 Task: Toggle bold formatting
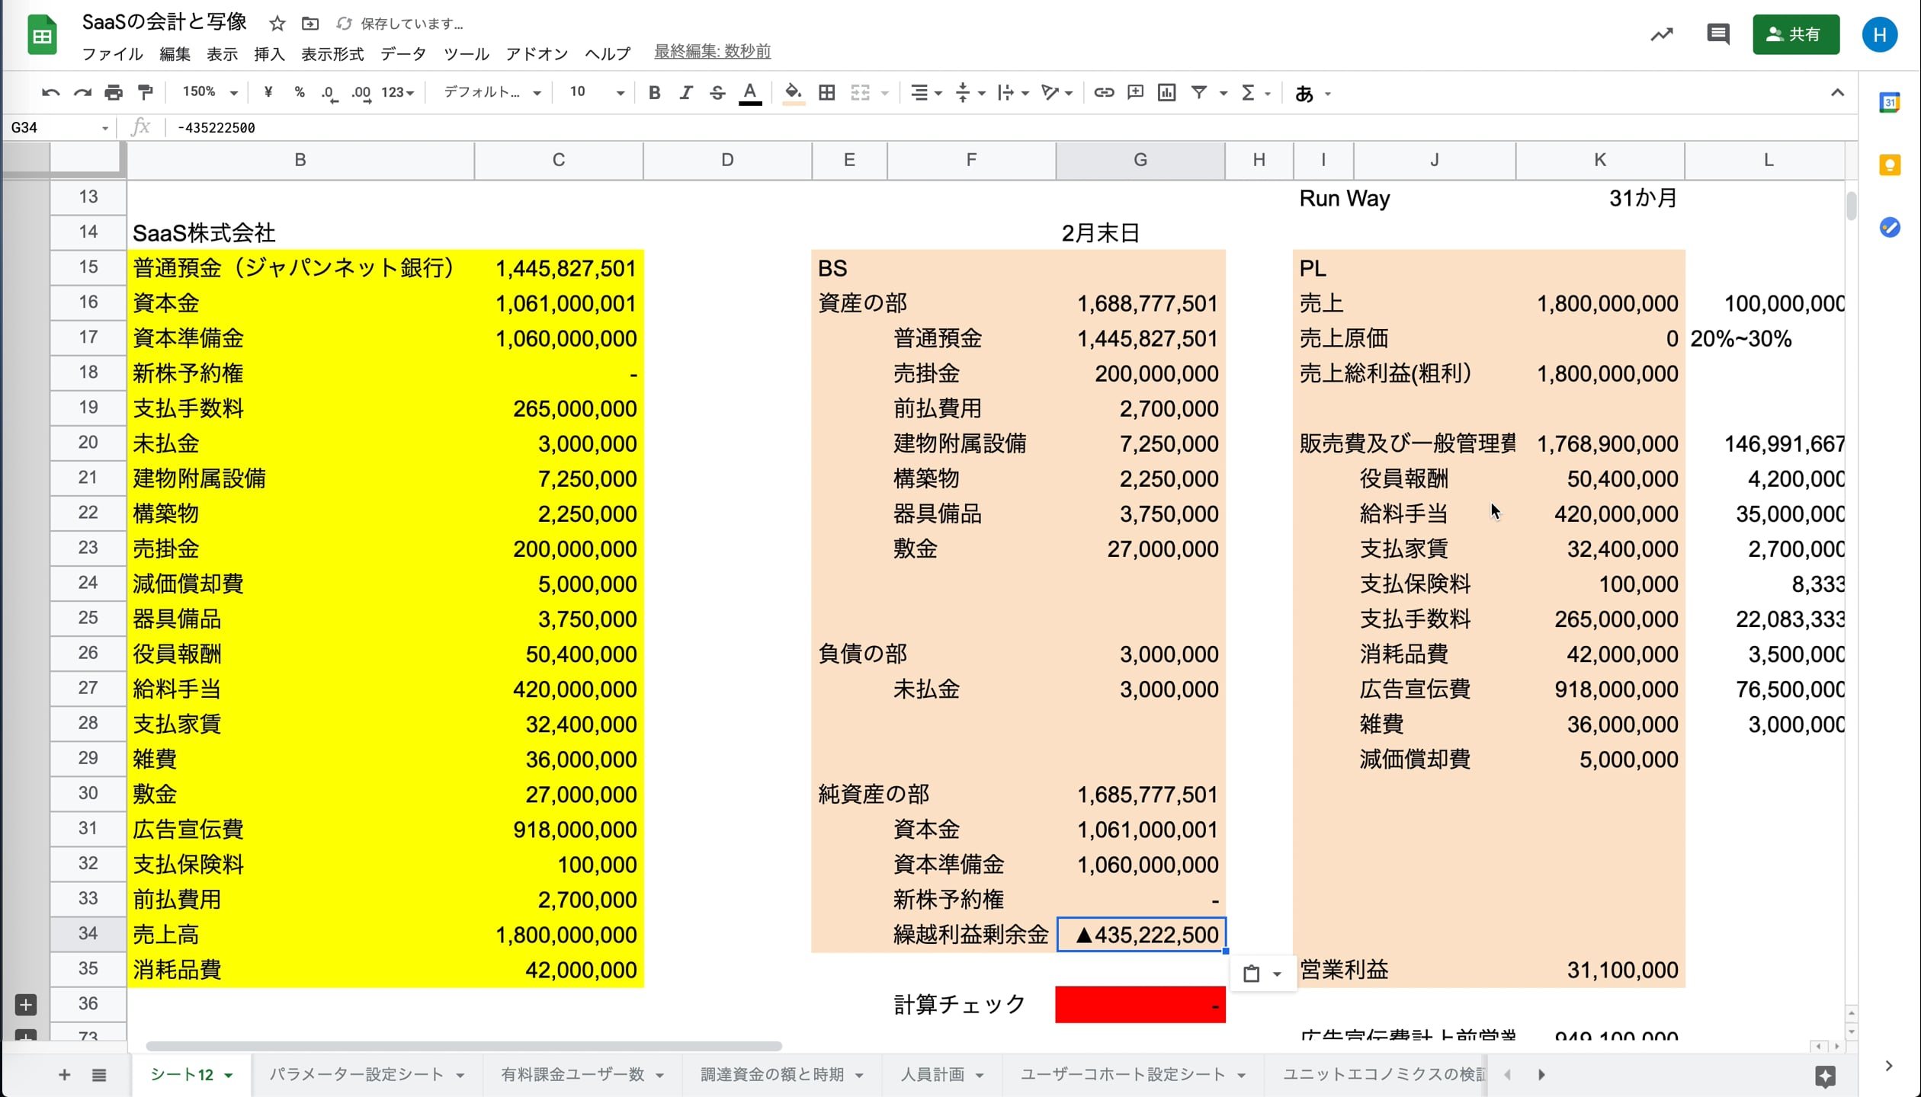coord(654,93)
